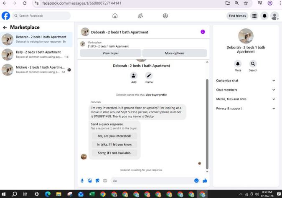Click the chat scroll up arrow
This screenshot has width=282, height=198.
[x=207, y=62]
